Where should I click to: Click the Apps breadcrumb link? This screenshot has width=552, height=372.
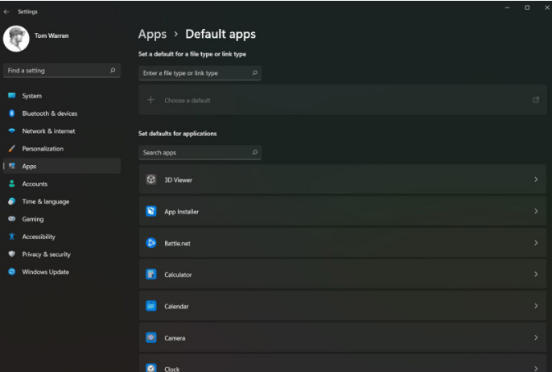tap(152, 34)
